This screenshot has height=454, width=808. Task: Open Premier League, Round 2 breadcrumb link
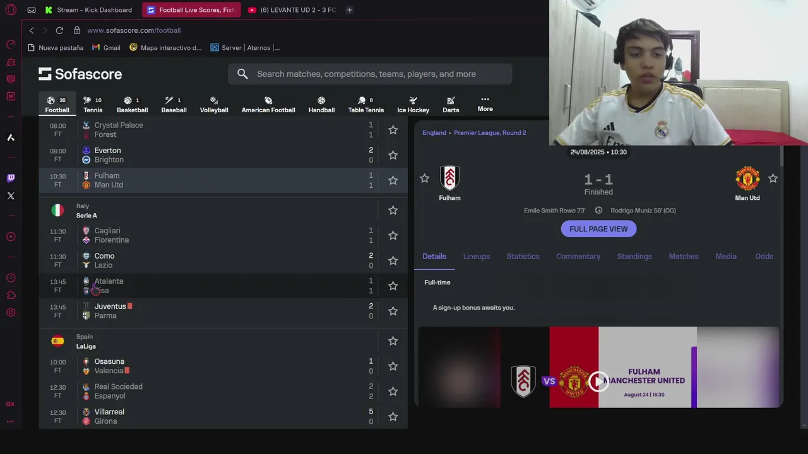pyautogui.click(x=490, y=133)
